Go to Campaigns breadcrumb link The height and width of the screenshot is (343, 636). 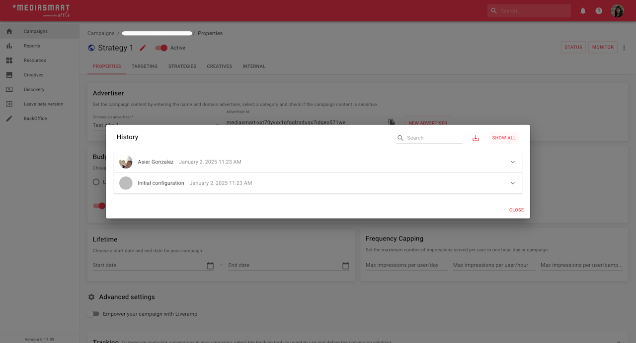101,33
